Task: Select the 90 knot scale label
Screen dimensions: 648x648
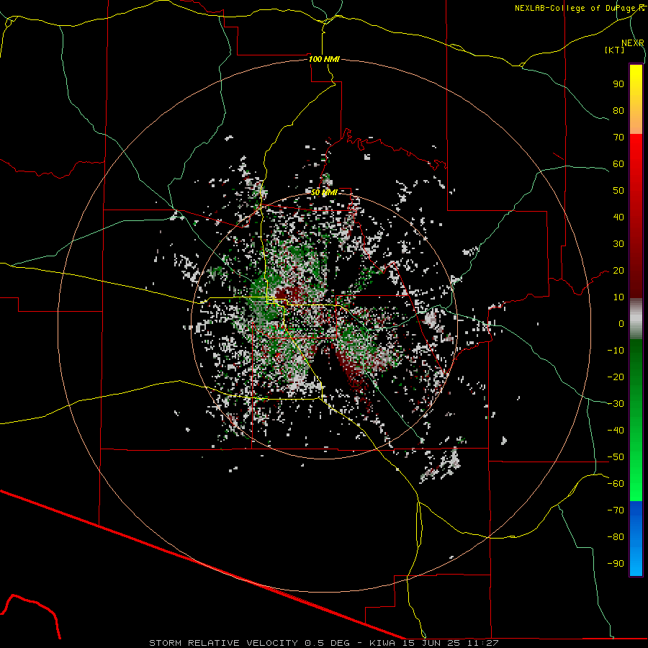Action: [618, 84]
